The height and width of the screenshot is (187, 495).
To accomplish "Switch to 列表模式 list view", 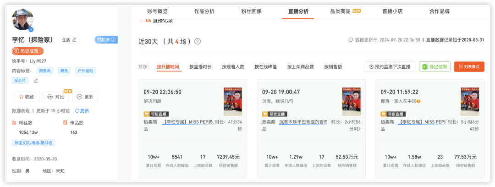I will coord(469,67).
